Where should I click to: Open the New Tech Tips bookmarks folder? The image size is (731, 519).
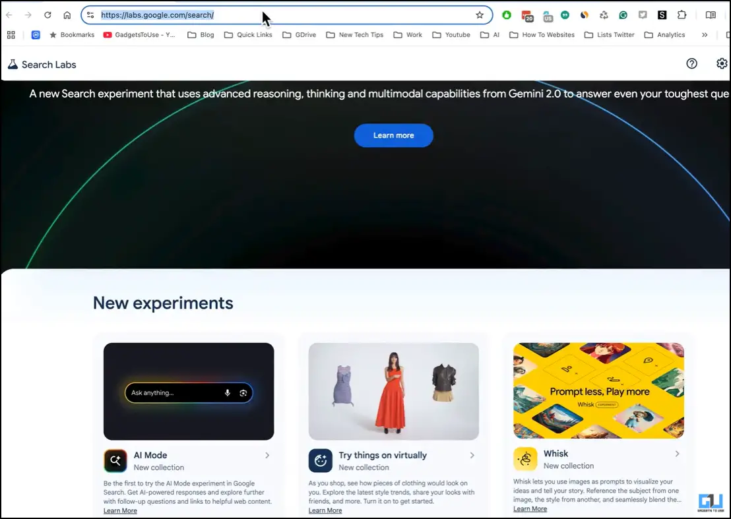355,35
